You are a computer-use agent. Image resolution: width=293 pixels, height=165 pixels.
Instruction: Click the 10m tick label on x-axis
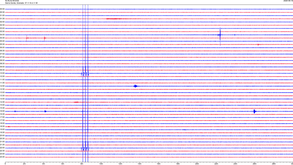(x=101, y=164)
